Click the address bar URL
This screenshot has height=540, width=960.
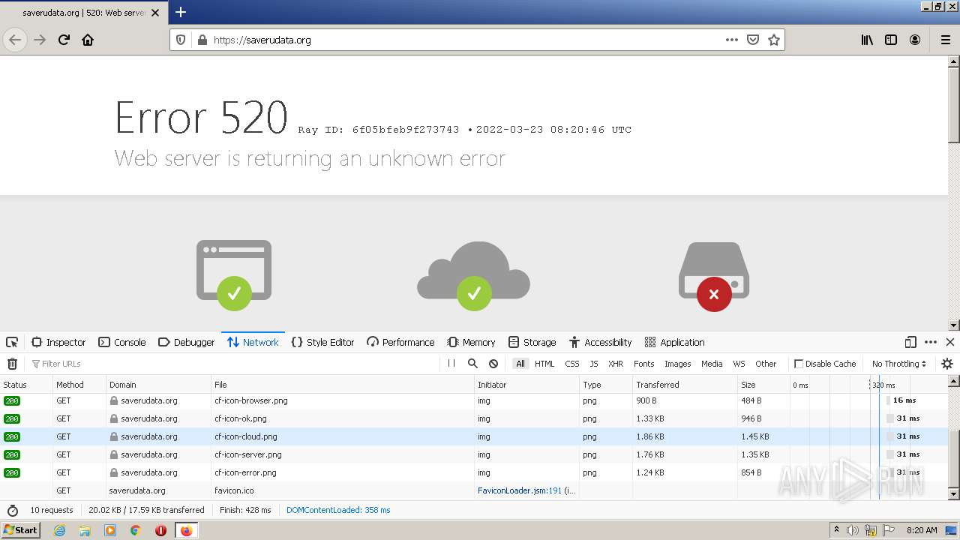pos(262,40)
